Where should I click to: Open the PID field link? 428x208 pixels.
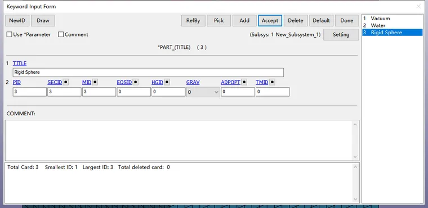pyautogui.click(x=17, y=82)
